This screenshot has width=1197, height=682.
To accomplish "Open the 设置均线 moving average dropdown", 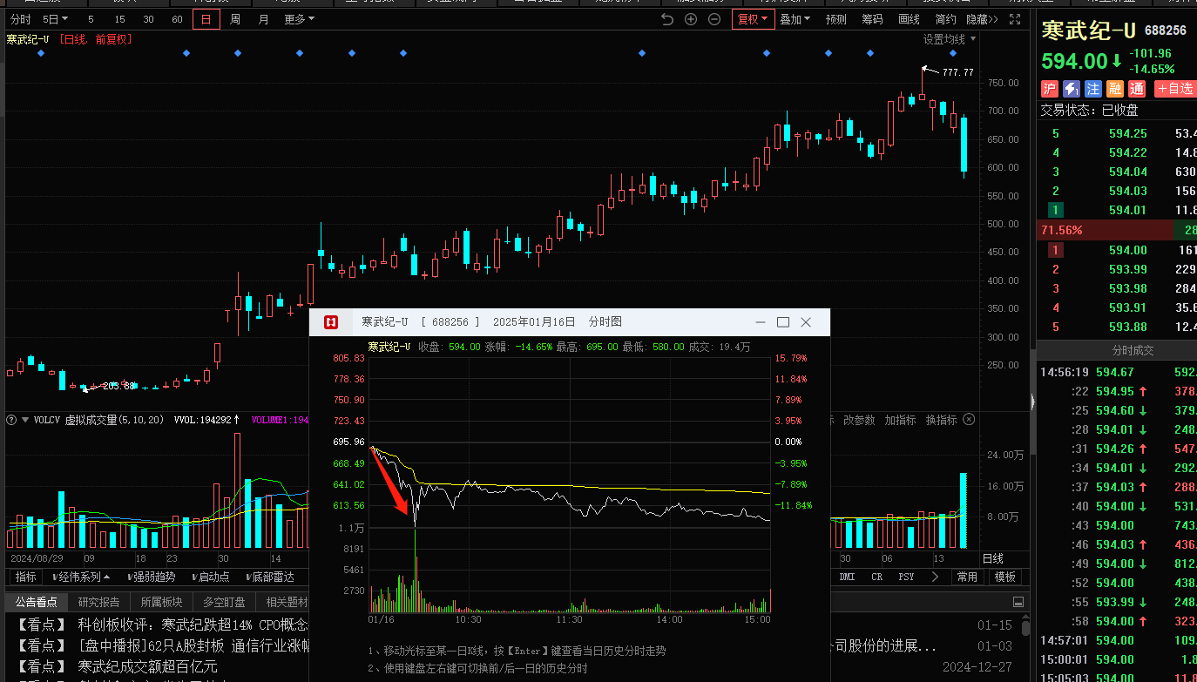I will (x=950, y=39).
